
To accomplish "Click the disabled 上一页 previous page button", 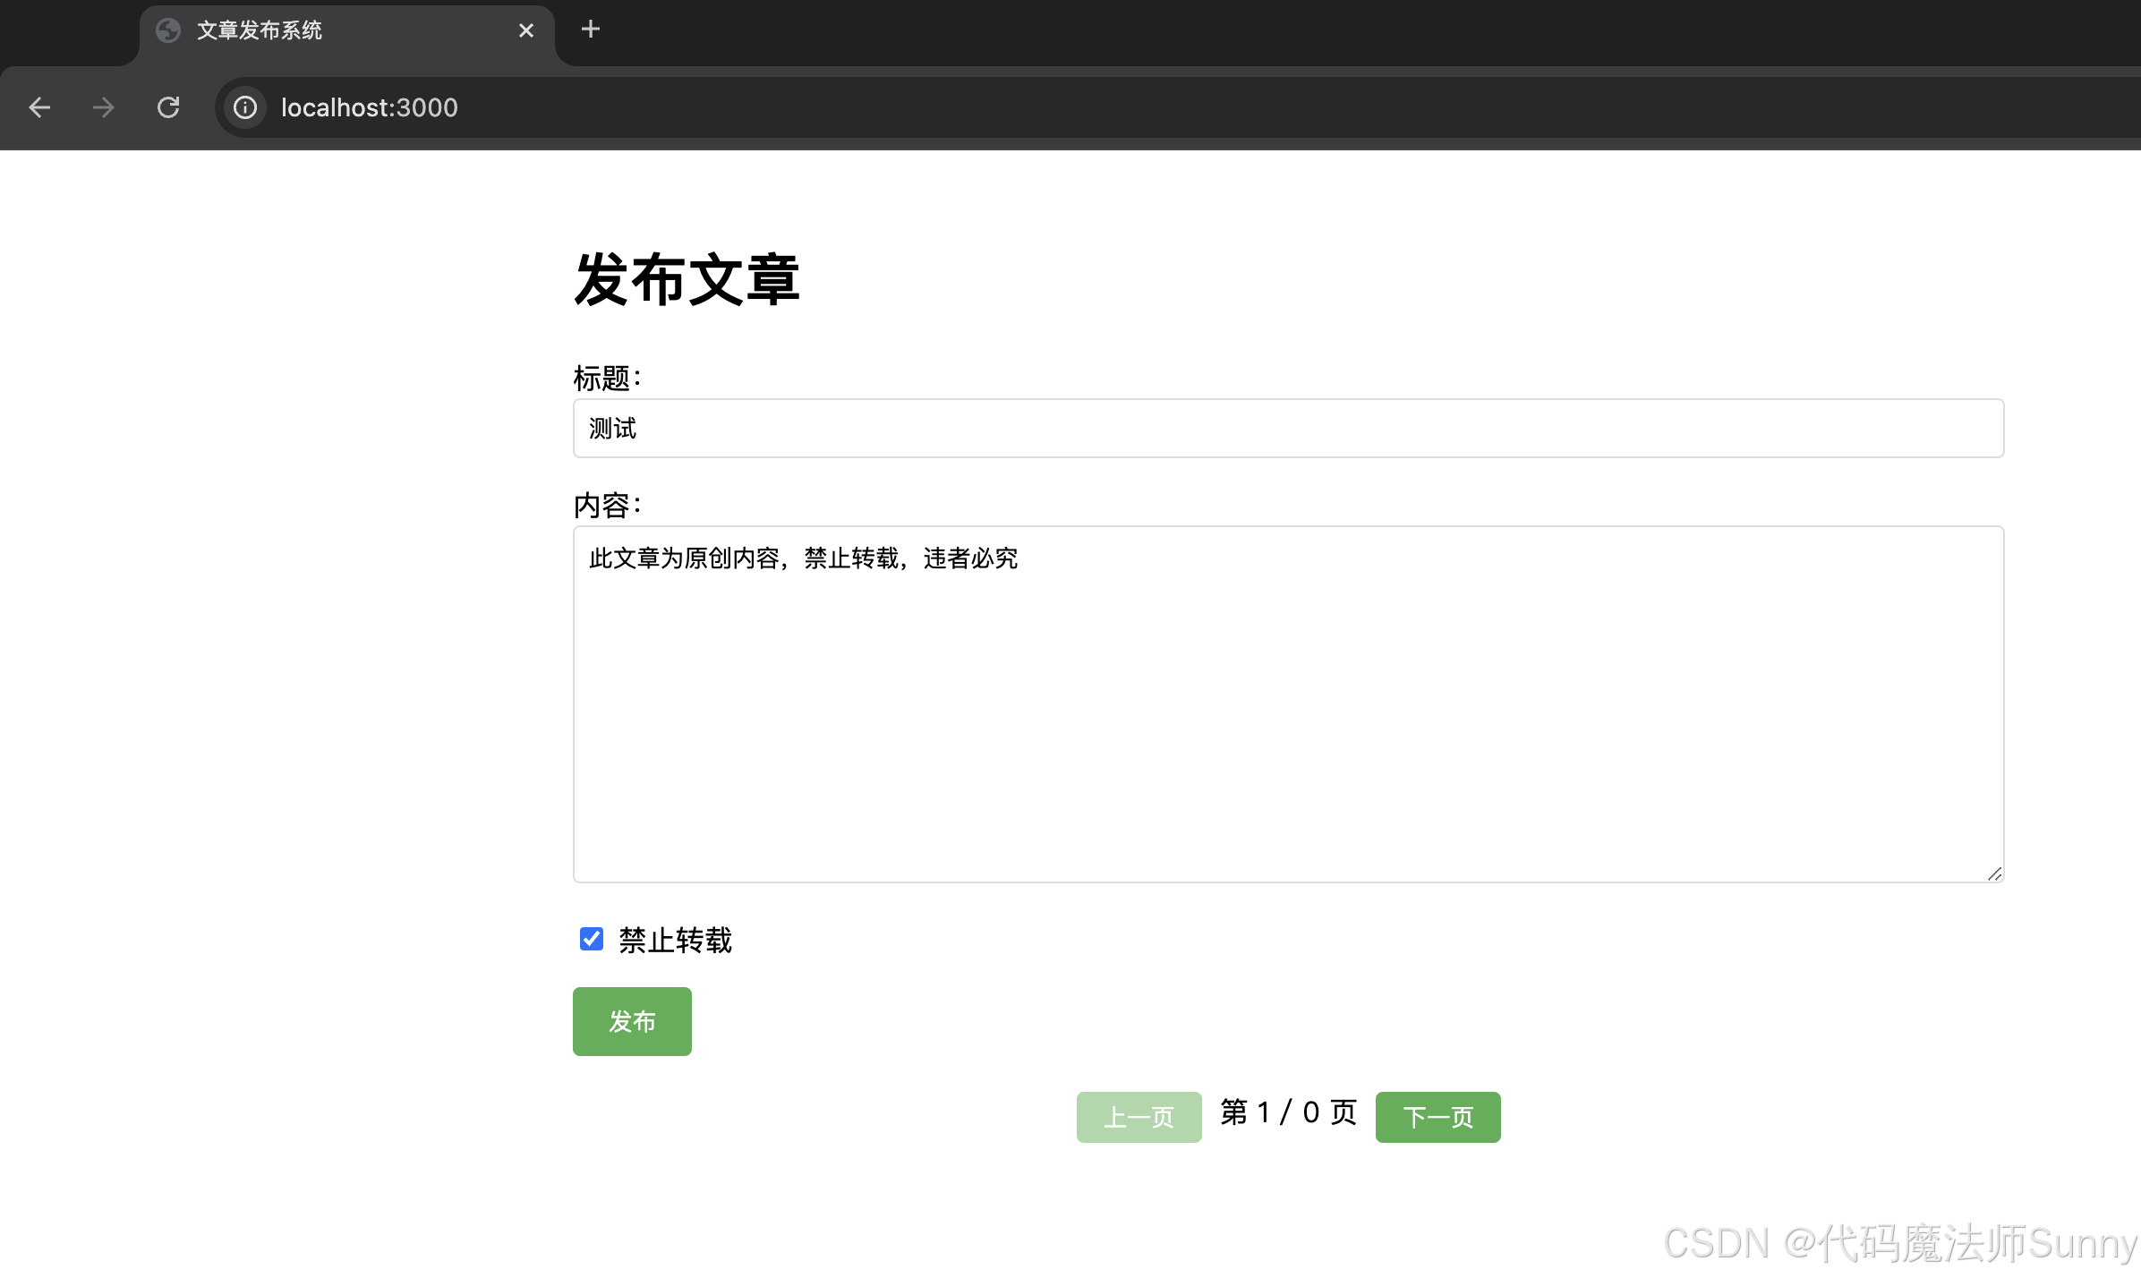I will pos(1139,1116).
